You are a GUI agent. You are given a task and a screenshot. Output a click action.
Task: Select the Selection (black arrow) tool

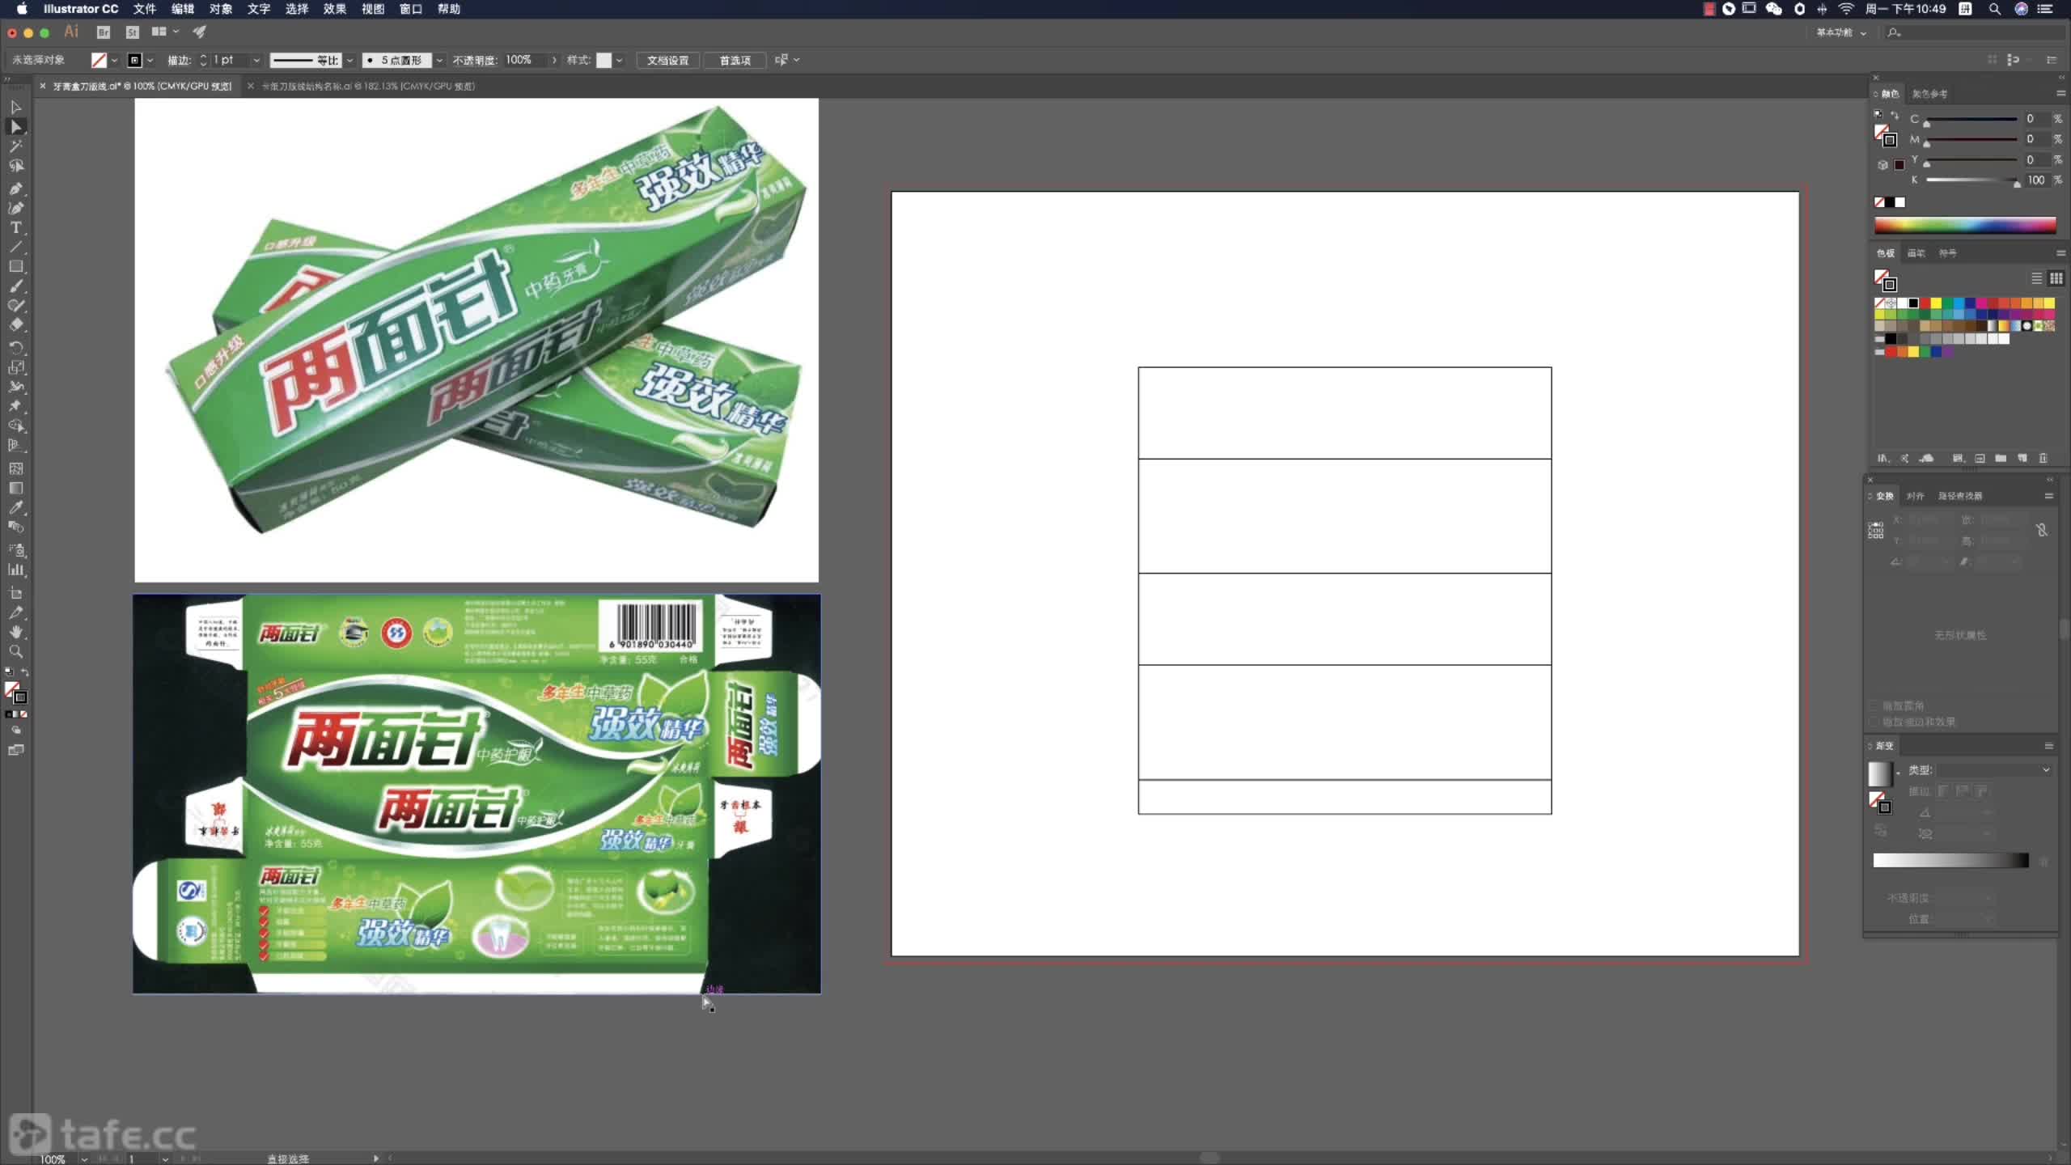15,107
